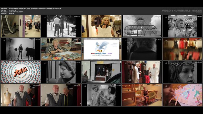Click the owl logo Video Thumbnails Maker splash
This screenshot has width=203, height=114.
[101, 49]
